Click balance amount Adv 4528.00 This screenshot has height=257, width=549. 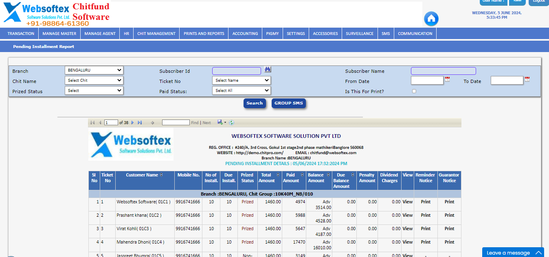click(x=323, y=218)
